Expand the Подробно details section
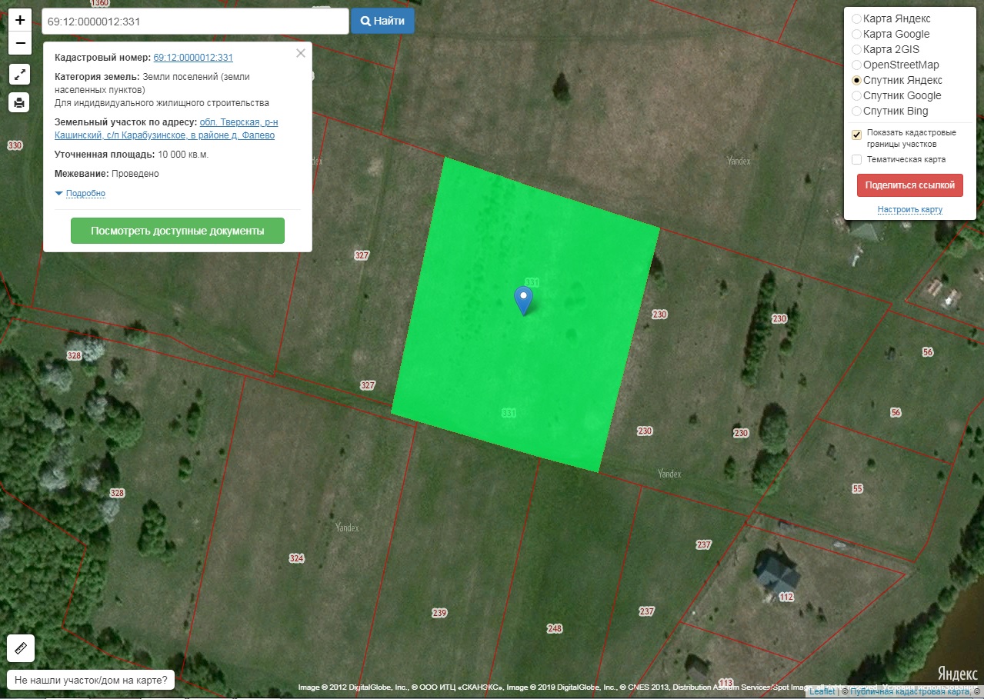Image resolution: width=984 pixels, height=699 pixels. pos(85,193)
